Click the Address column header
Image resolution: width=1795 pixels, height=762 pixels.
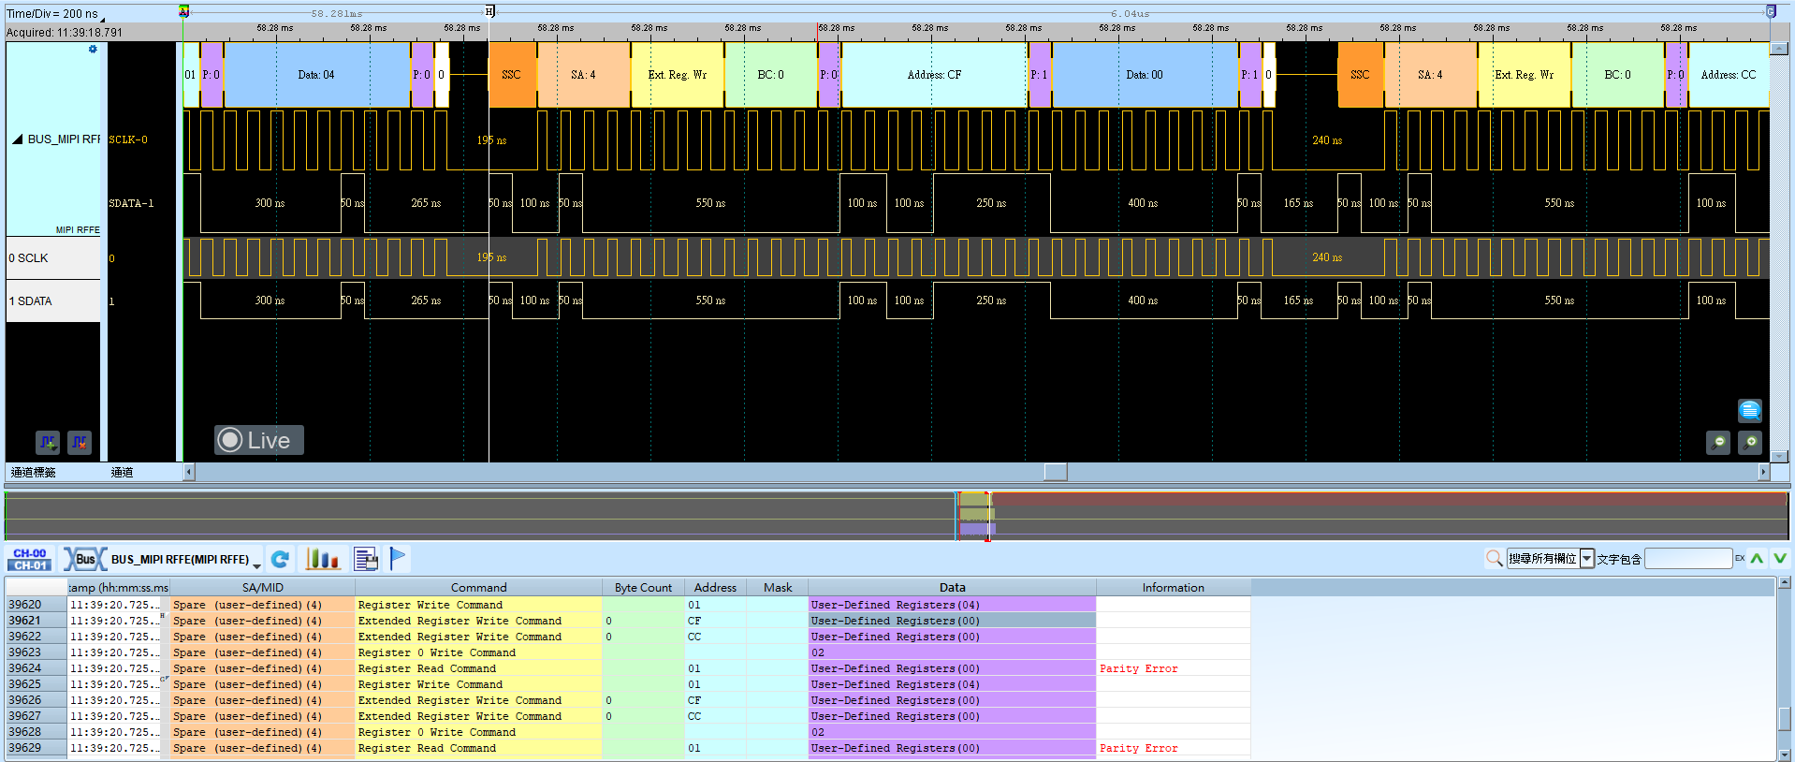click(715, 588)
